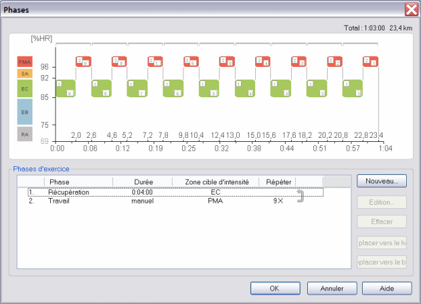Select the first red PMA work block
Image resolution: width=421 pixels, height=304 pixels.
point(83,61)
